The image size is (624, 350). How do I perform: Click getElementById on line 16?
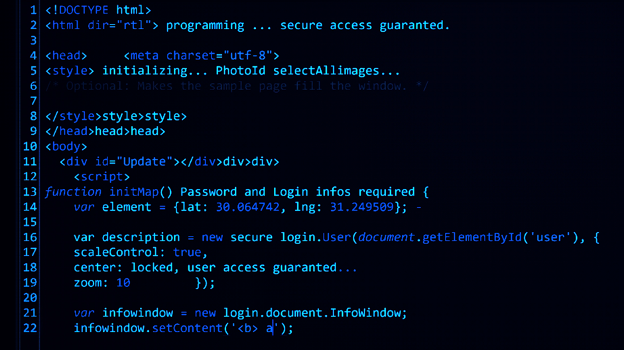(x=471, y=237)
